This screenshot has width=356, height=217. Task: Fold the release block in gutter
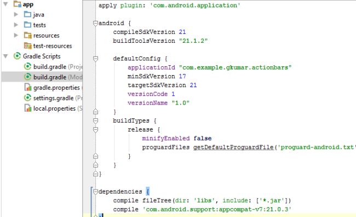[96, 129]
